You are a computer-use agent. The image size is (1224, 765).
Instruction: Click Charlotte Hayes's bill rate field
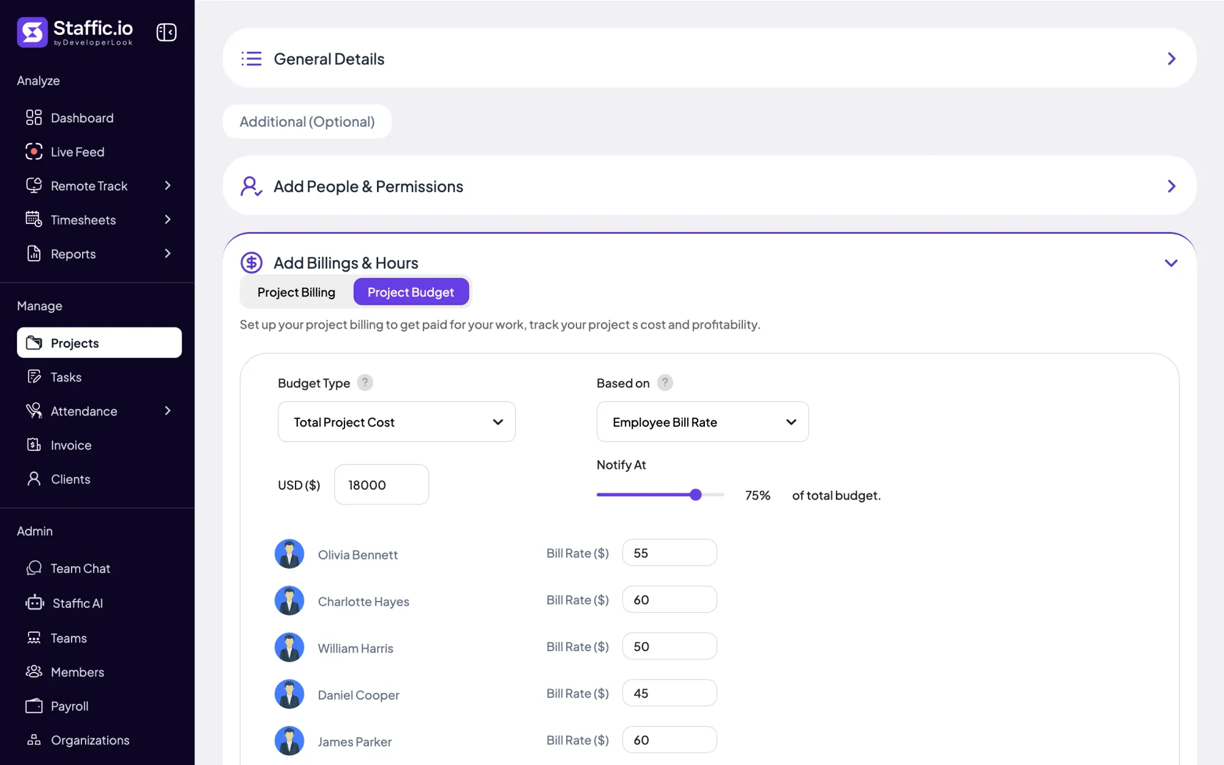[670, 600]
